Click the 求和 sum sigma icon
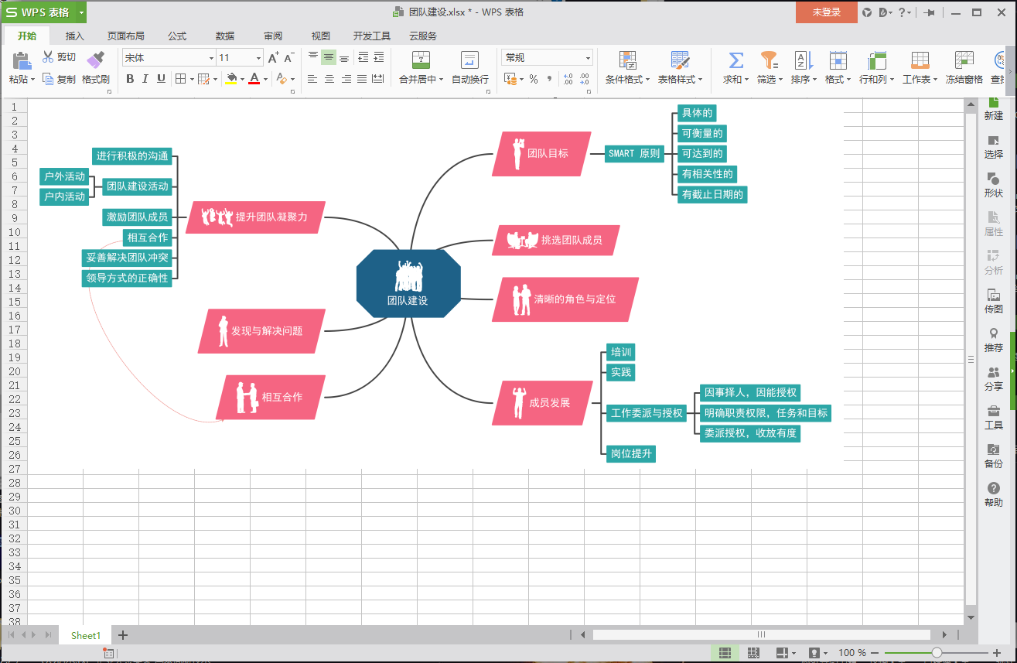The height and width of the screenshot is (663, 1017). (x=736, y=60)
